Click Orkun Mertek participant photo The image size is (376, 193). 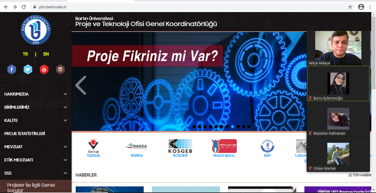[x=338, y=154]
